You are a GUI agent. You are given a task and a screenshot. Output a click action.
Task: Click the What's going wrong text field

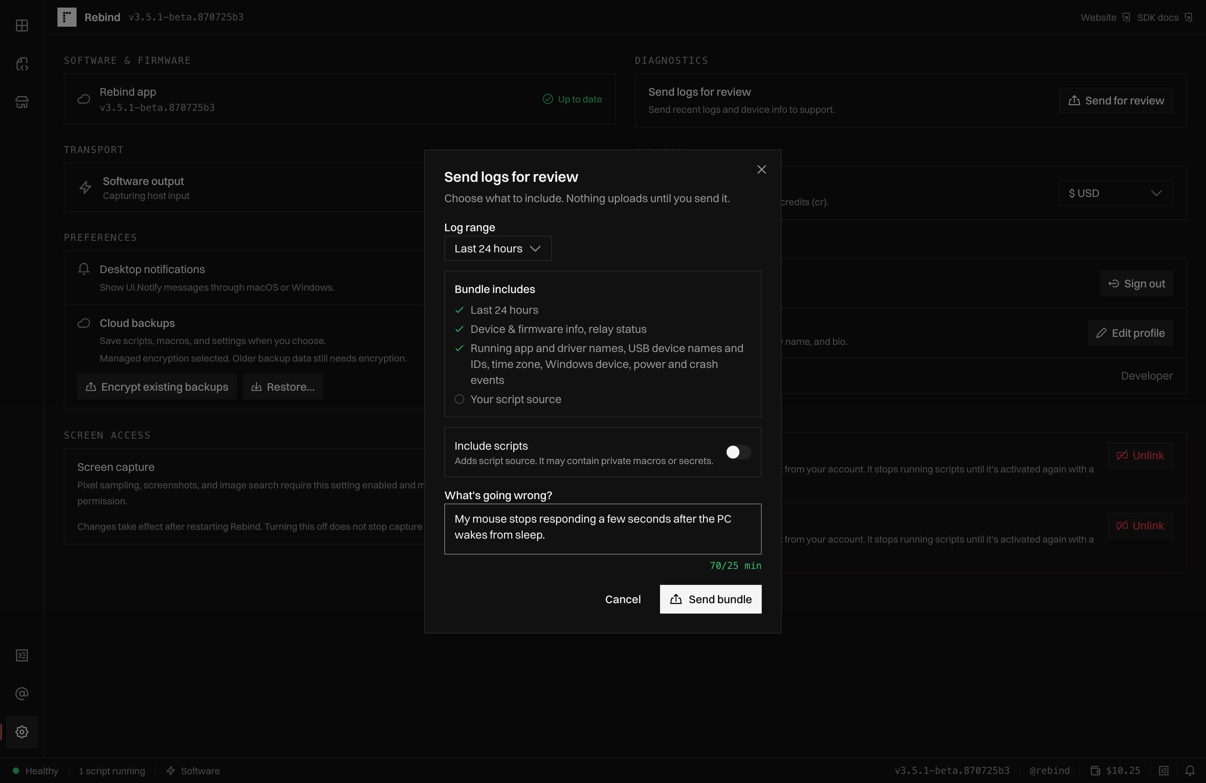coord(603,529)
